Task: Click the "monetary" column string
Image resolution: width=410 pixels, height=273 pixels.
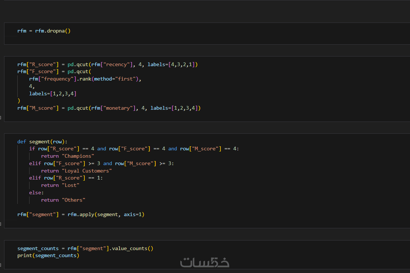Action: pyautogui.click(x=119, y=108)
